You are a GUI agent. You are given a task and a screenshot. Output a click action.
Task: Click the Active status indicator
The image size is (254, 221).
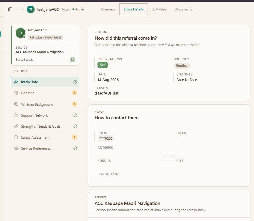pyautogui.click(x=78, y=10)
